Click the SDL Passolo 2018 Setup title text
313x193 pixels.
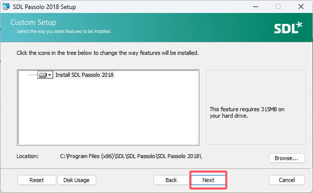(44, 7)
